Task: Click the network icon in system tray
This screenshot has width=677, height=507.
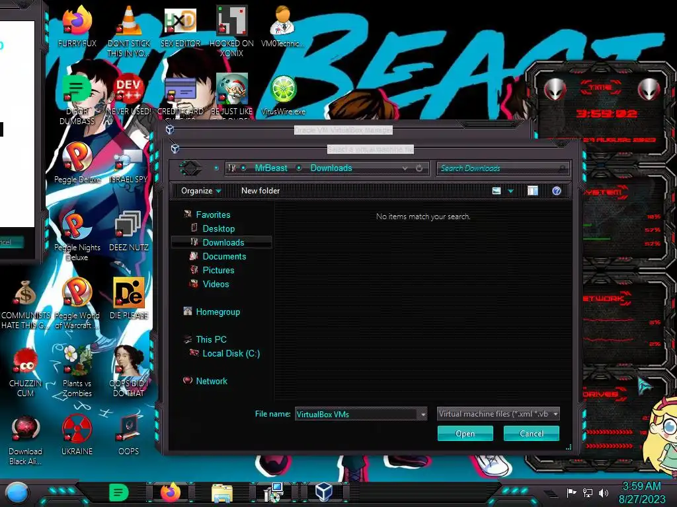Action: [x=588, y=492]
